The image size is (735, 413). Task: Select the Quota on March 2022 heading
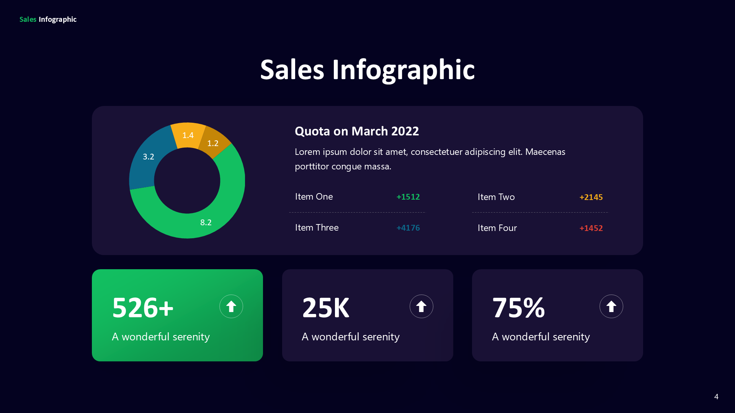pos(357,131)
